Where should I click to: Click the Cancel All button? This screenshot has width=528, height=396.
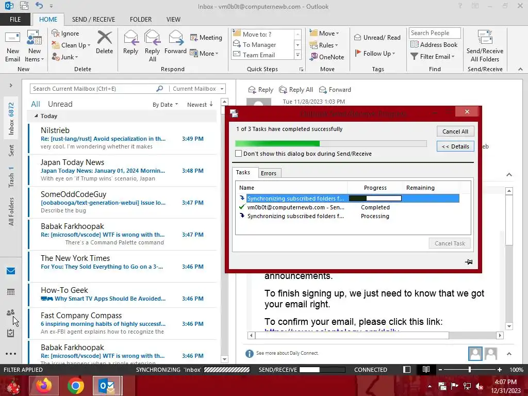coord(455,131)
